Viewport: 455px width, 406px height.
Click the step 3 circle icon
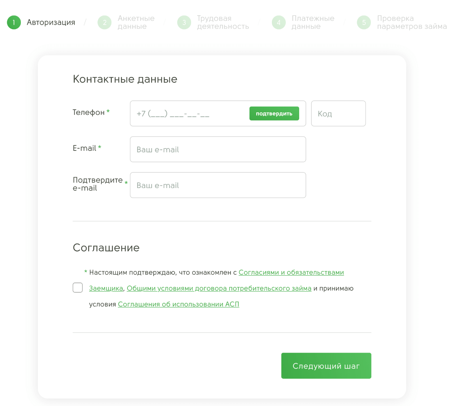(184, 22)
